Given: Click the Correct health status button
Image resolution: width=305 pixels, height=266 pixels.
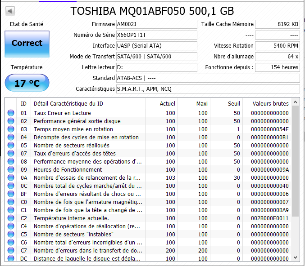Looking at the screenshot, I should click(x=27, y=43).
